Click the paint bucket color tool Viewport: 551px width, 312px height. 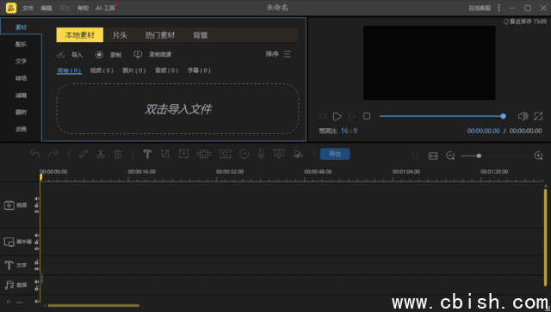[x=298, y=154]
